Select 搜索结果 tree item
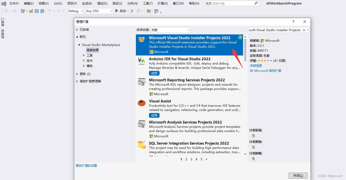The width and height of the screenshot is (346, 180). point(93,50)
